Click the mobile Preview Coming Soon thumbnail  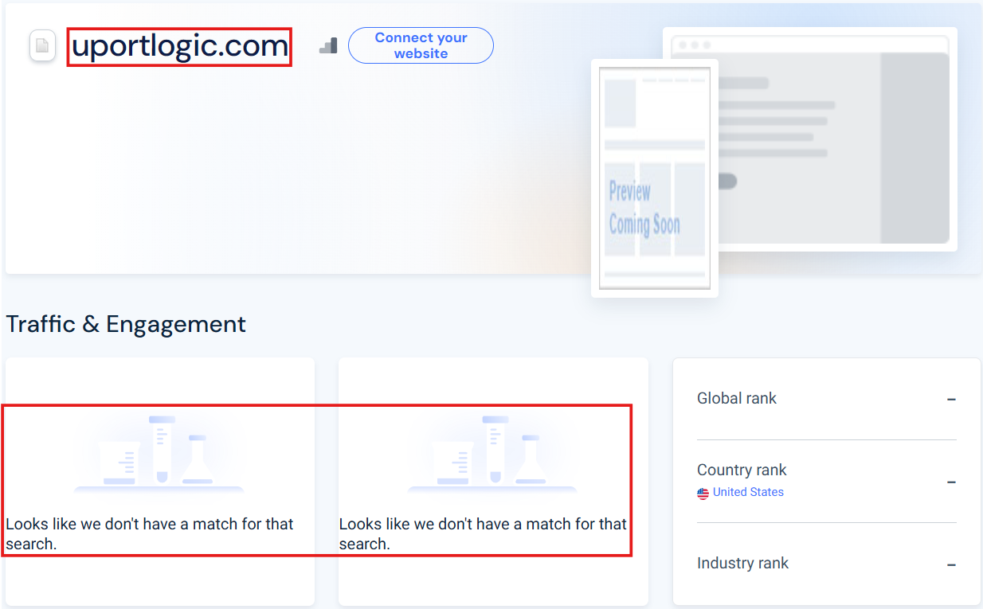point(655,178)
